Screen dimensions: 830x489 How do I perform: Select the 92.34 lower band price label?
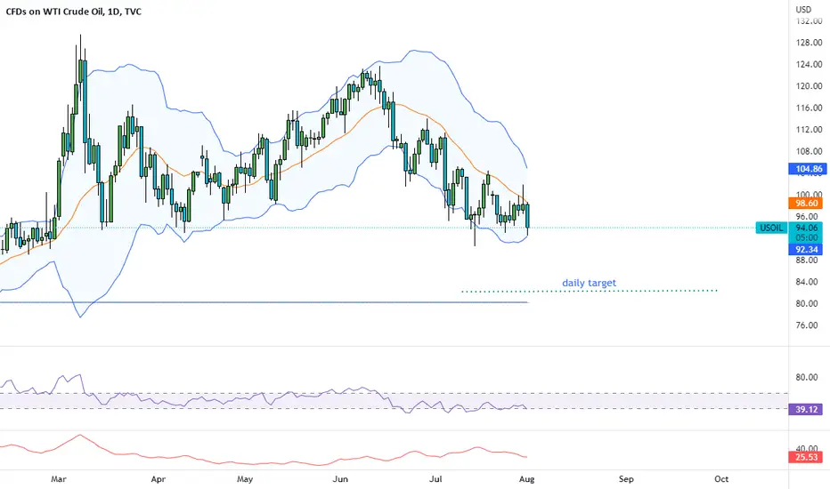tap(806, 249)
